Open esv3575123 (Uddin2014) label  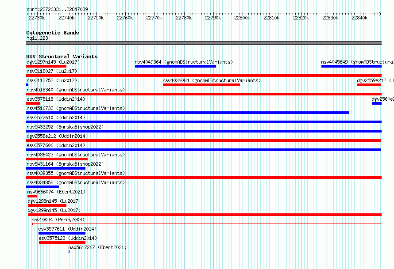click(x=68, y=238)
